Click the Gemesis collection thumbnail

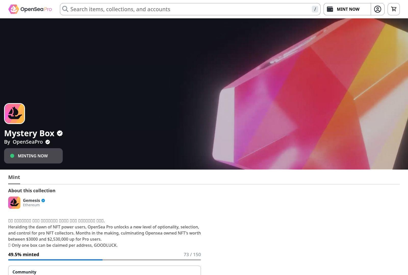pos(14,203)
